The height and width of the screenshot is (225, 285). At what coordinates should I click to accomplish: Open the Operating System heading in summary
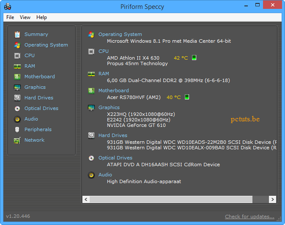coord(120,34)
